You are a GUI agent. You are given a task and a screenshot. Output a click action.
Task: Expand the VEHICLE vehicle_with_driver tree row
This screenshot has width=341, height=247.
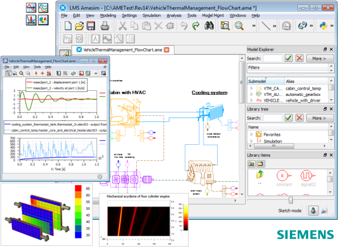pyautogui.click(x=251, y=100)
